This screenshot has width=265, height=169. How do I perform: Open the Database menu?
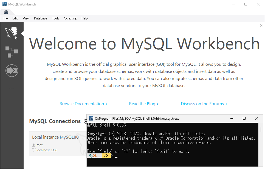click(40, 18)
